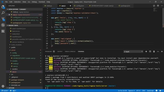Open package-lock.json in the file tree
The width and height of the screenshot is (164, 92).
click(17, 80)
